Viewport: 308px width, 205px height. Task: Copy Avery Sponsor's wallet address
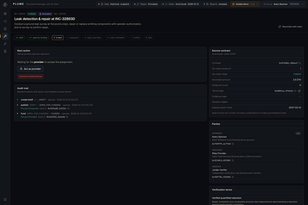click(x=233, y=144)
